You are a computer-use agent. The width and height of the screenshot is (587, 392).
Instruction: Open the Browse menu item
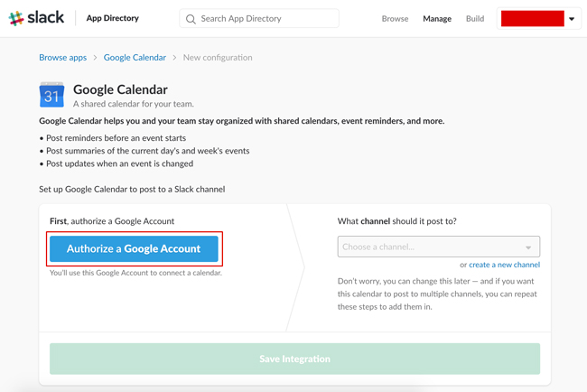coord(395,18)
